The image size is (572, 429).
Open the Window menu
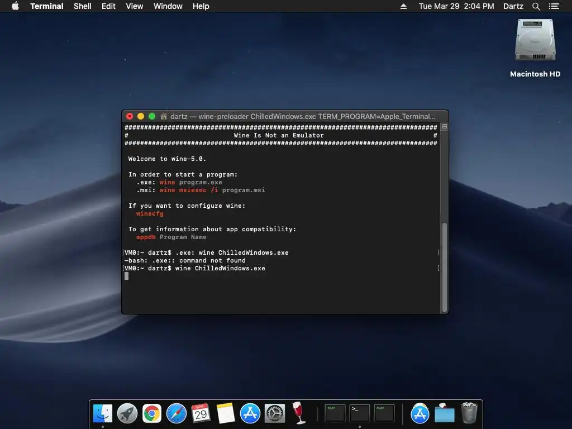coord(168,6)
